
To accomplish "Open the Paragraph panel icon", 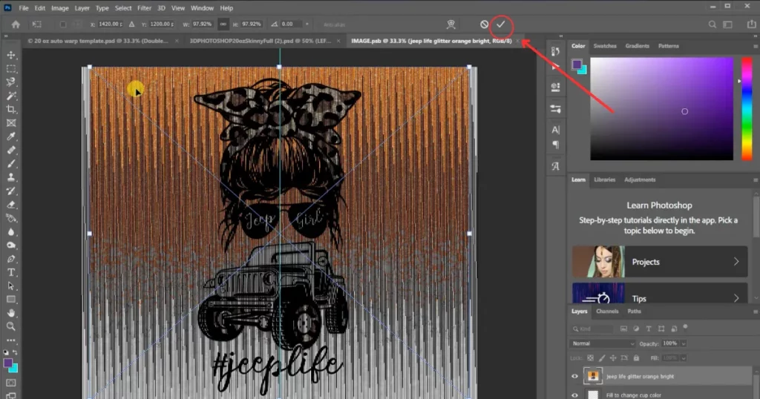I will point(555,145).
